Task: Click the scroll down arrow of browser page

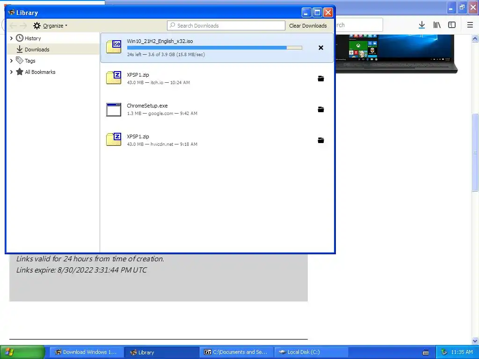Action: tap(475, 341)
